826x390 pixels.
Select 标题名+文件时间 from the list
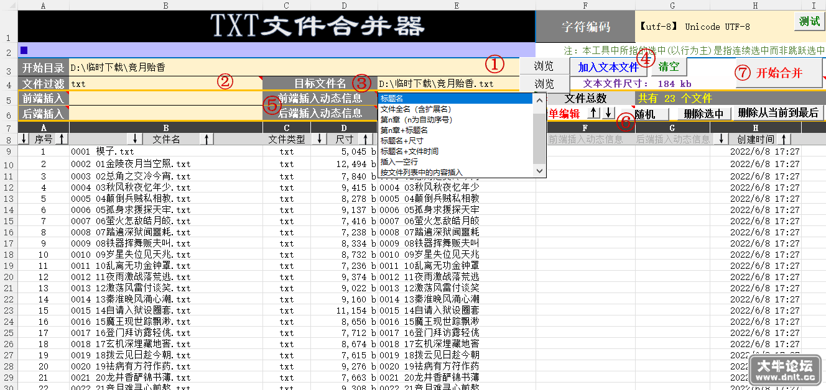[x=455, y=151]
